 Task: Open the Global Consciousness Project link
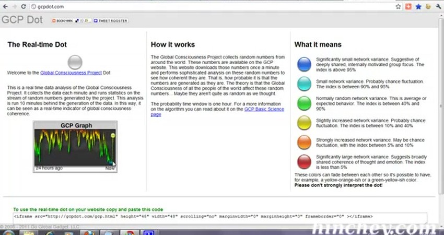(x=71, y=73)
